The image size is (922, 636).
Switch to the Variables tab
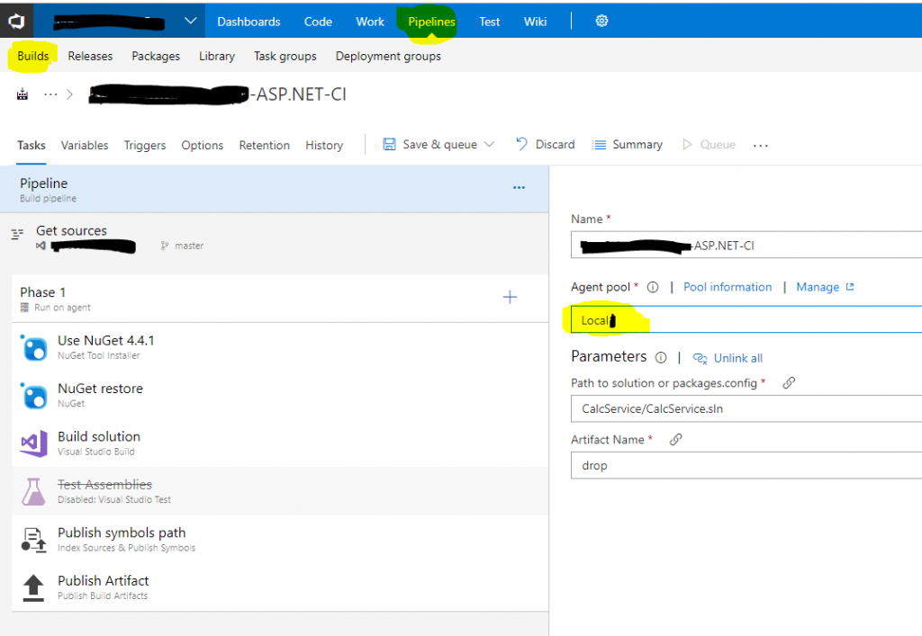(85, 145)
